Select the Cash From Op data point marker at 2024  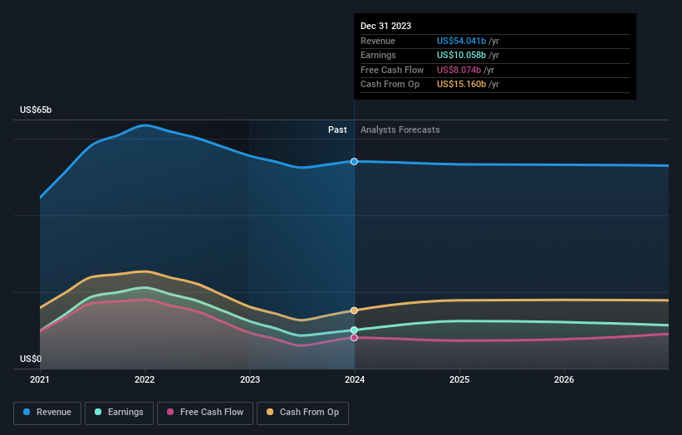pos(354,310)
